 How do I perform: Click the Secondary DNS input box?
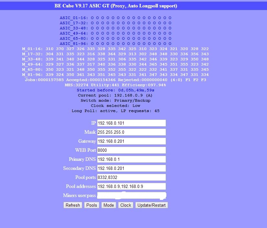pyautogui.click(x=131, y=168)
